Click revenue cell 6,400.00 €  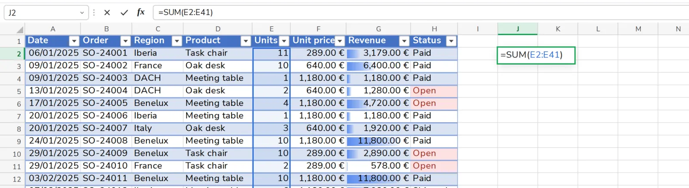click(379, 66)
